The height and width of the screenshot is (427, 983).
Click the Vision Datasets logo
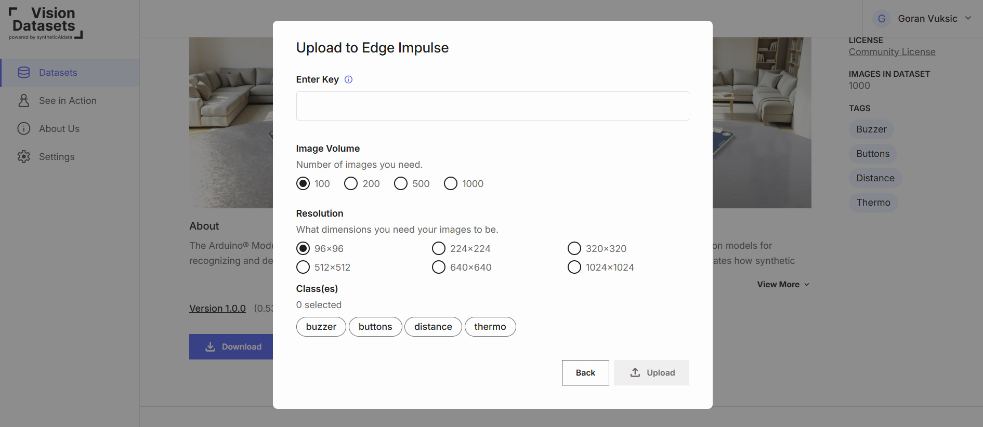pyautogui.click(x=46, y=23)
